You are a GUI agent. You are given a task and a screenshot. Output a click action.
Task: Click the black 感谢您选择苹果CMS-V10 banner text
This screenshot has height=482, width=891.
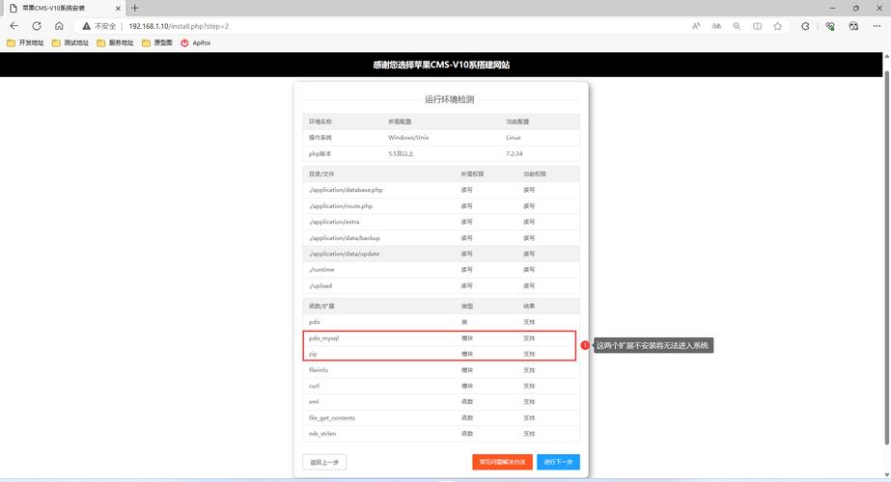point(441,65)
